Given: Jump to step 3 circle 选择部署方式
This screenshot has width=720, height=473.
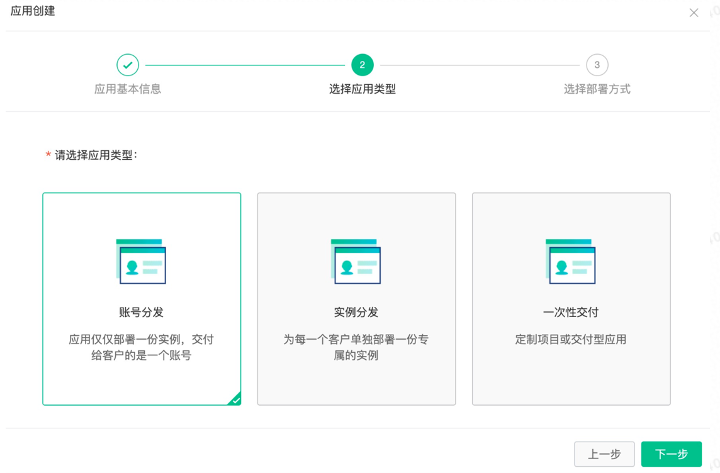Looking at the screenshot, I should pos(597,65).
